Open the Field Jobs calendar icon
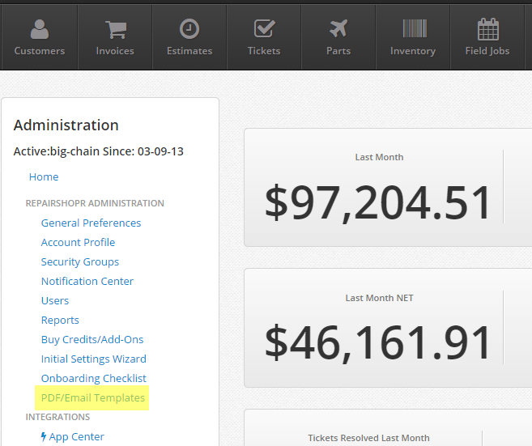Image resolution: width=532 pixels, height=446 pixels. [488, 29]
